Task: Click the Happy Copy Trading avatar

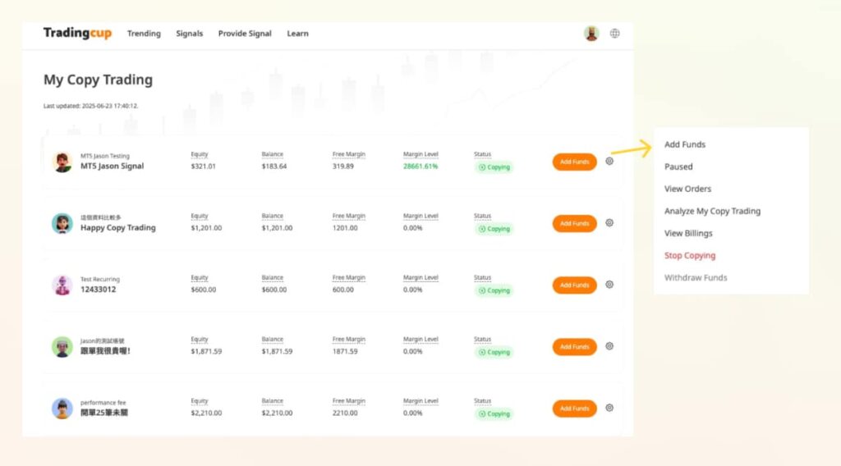Action: (x=62, y=223)
